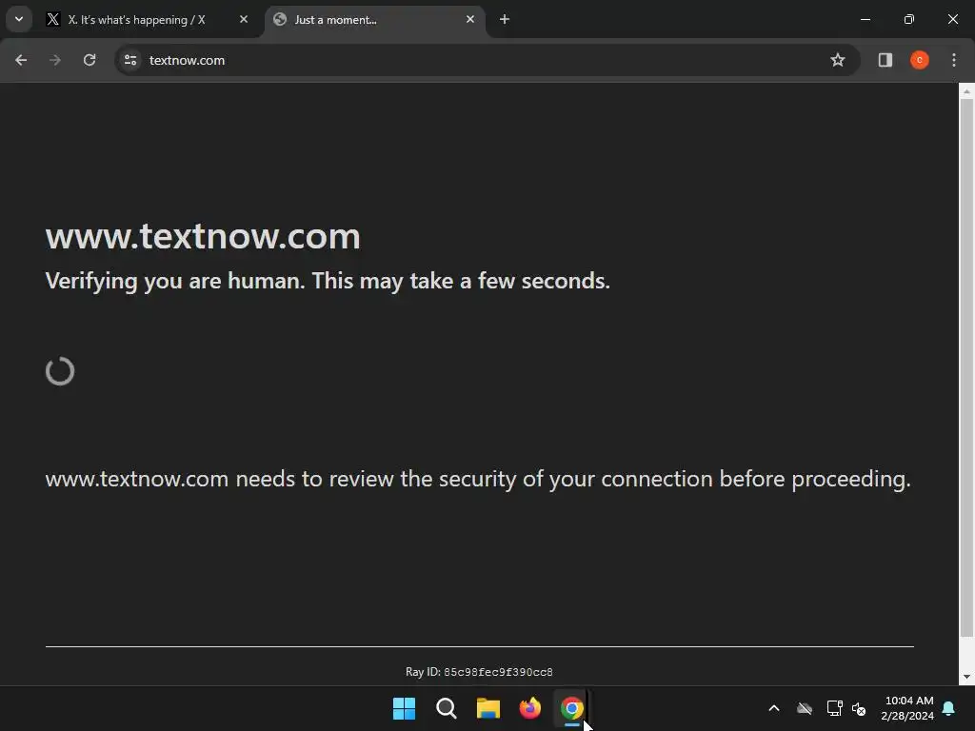Launch File Explorer from the taskbar
The width and height of the screenshot is (975, 731).
tap(488, 708)
